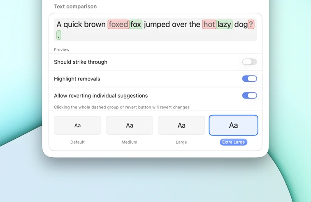Turn off Highlight removals switch

[250, 78]
